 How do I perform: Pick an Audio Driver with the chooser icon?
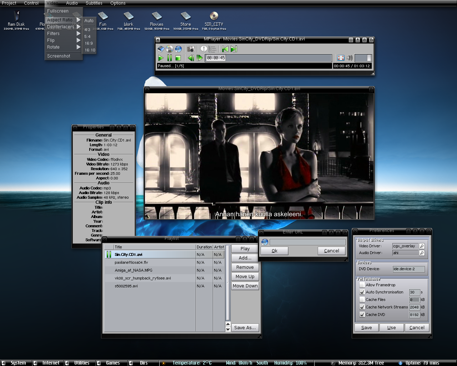(422, 253)
